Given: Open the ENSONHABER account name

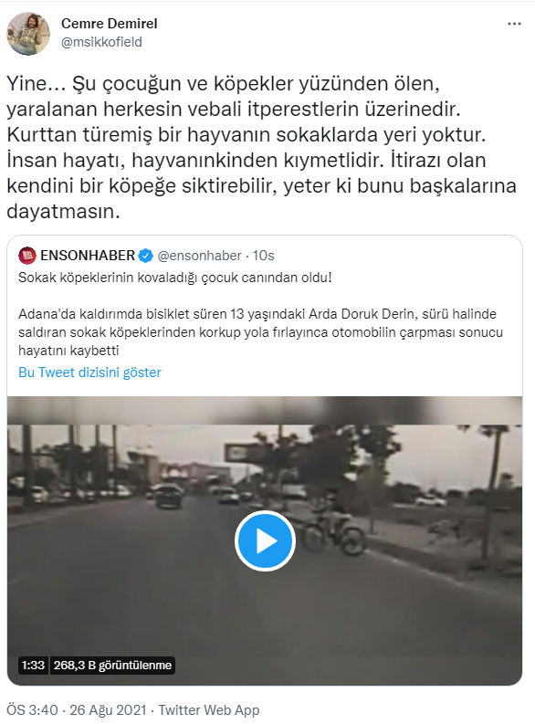Looking at the screenshot, I should pos(88,256).
